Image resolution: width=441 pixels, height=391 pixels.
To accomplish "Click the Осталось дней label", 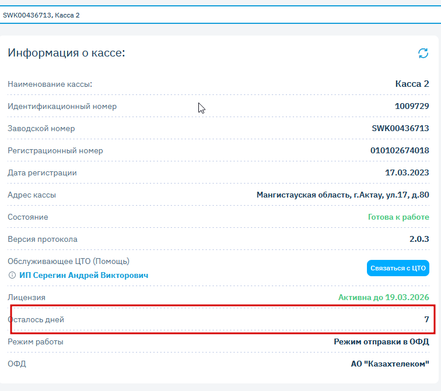I will [36, 320].
